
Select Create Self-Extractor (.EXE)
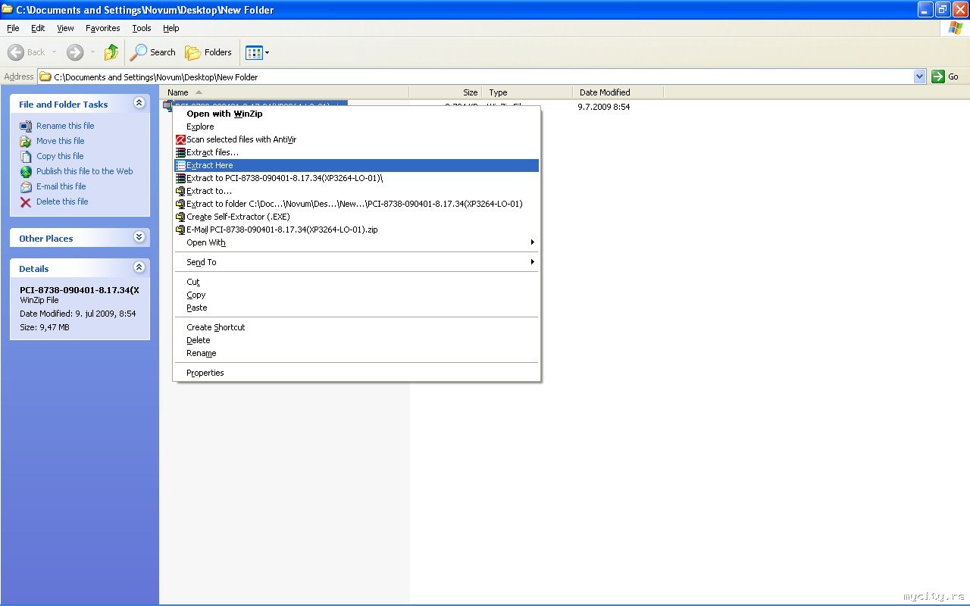pos(356,217)
